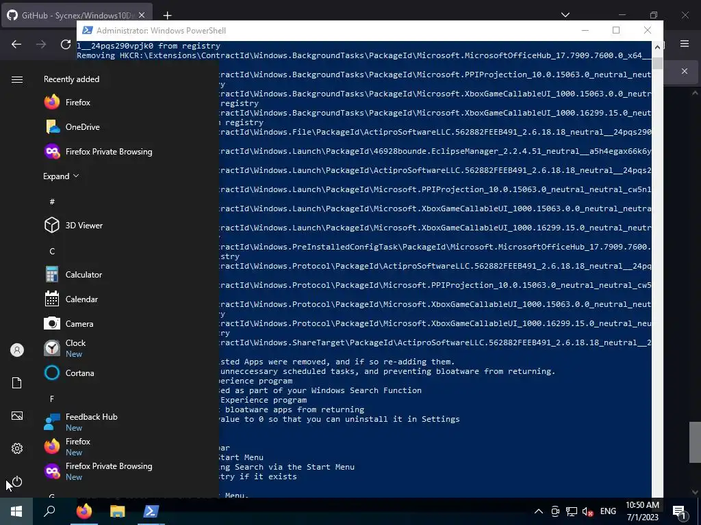Go forward in the browser
Image resolution: width=701 pixels, height=525 pixels.
pyautogui.click(x=41, y=44)
